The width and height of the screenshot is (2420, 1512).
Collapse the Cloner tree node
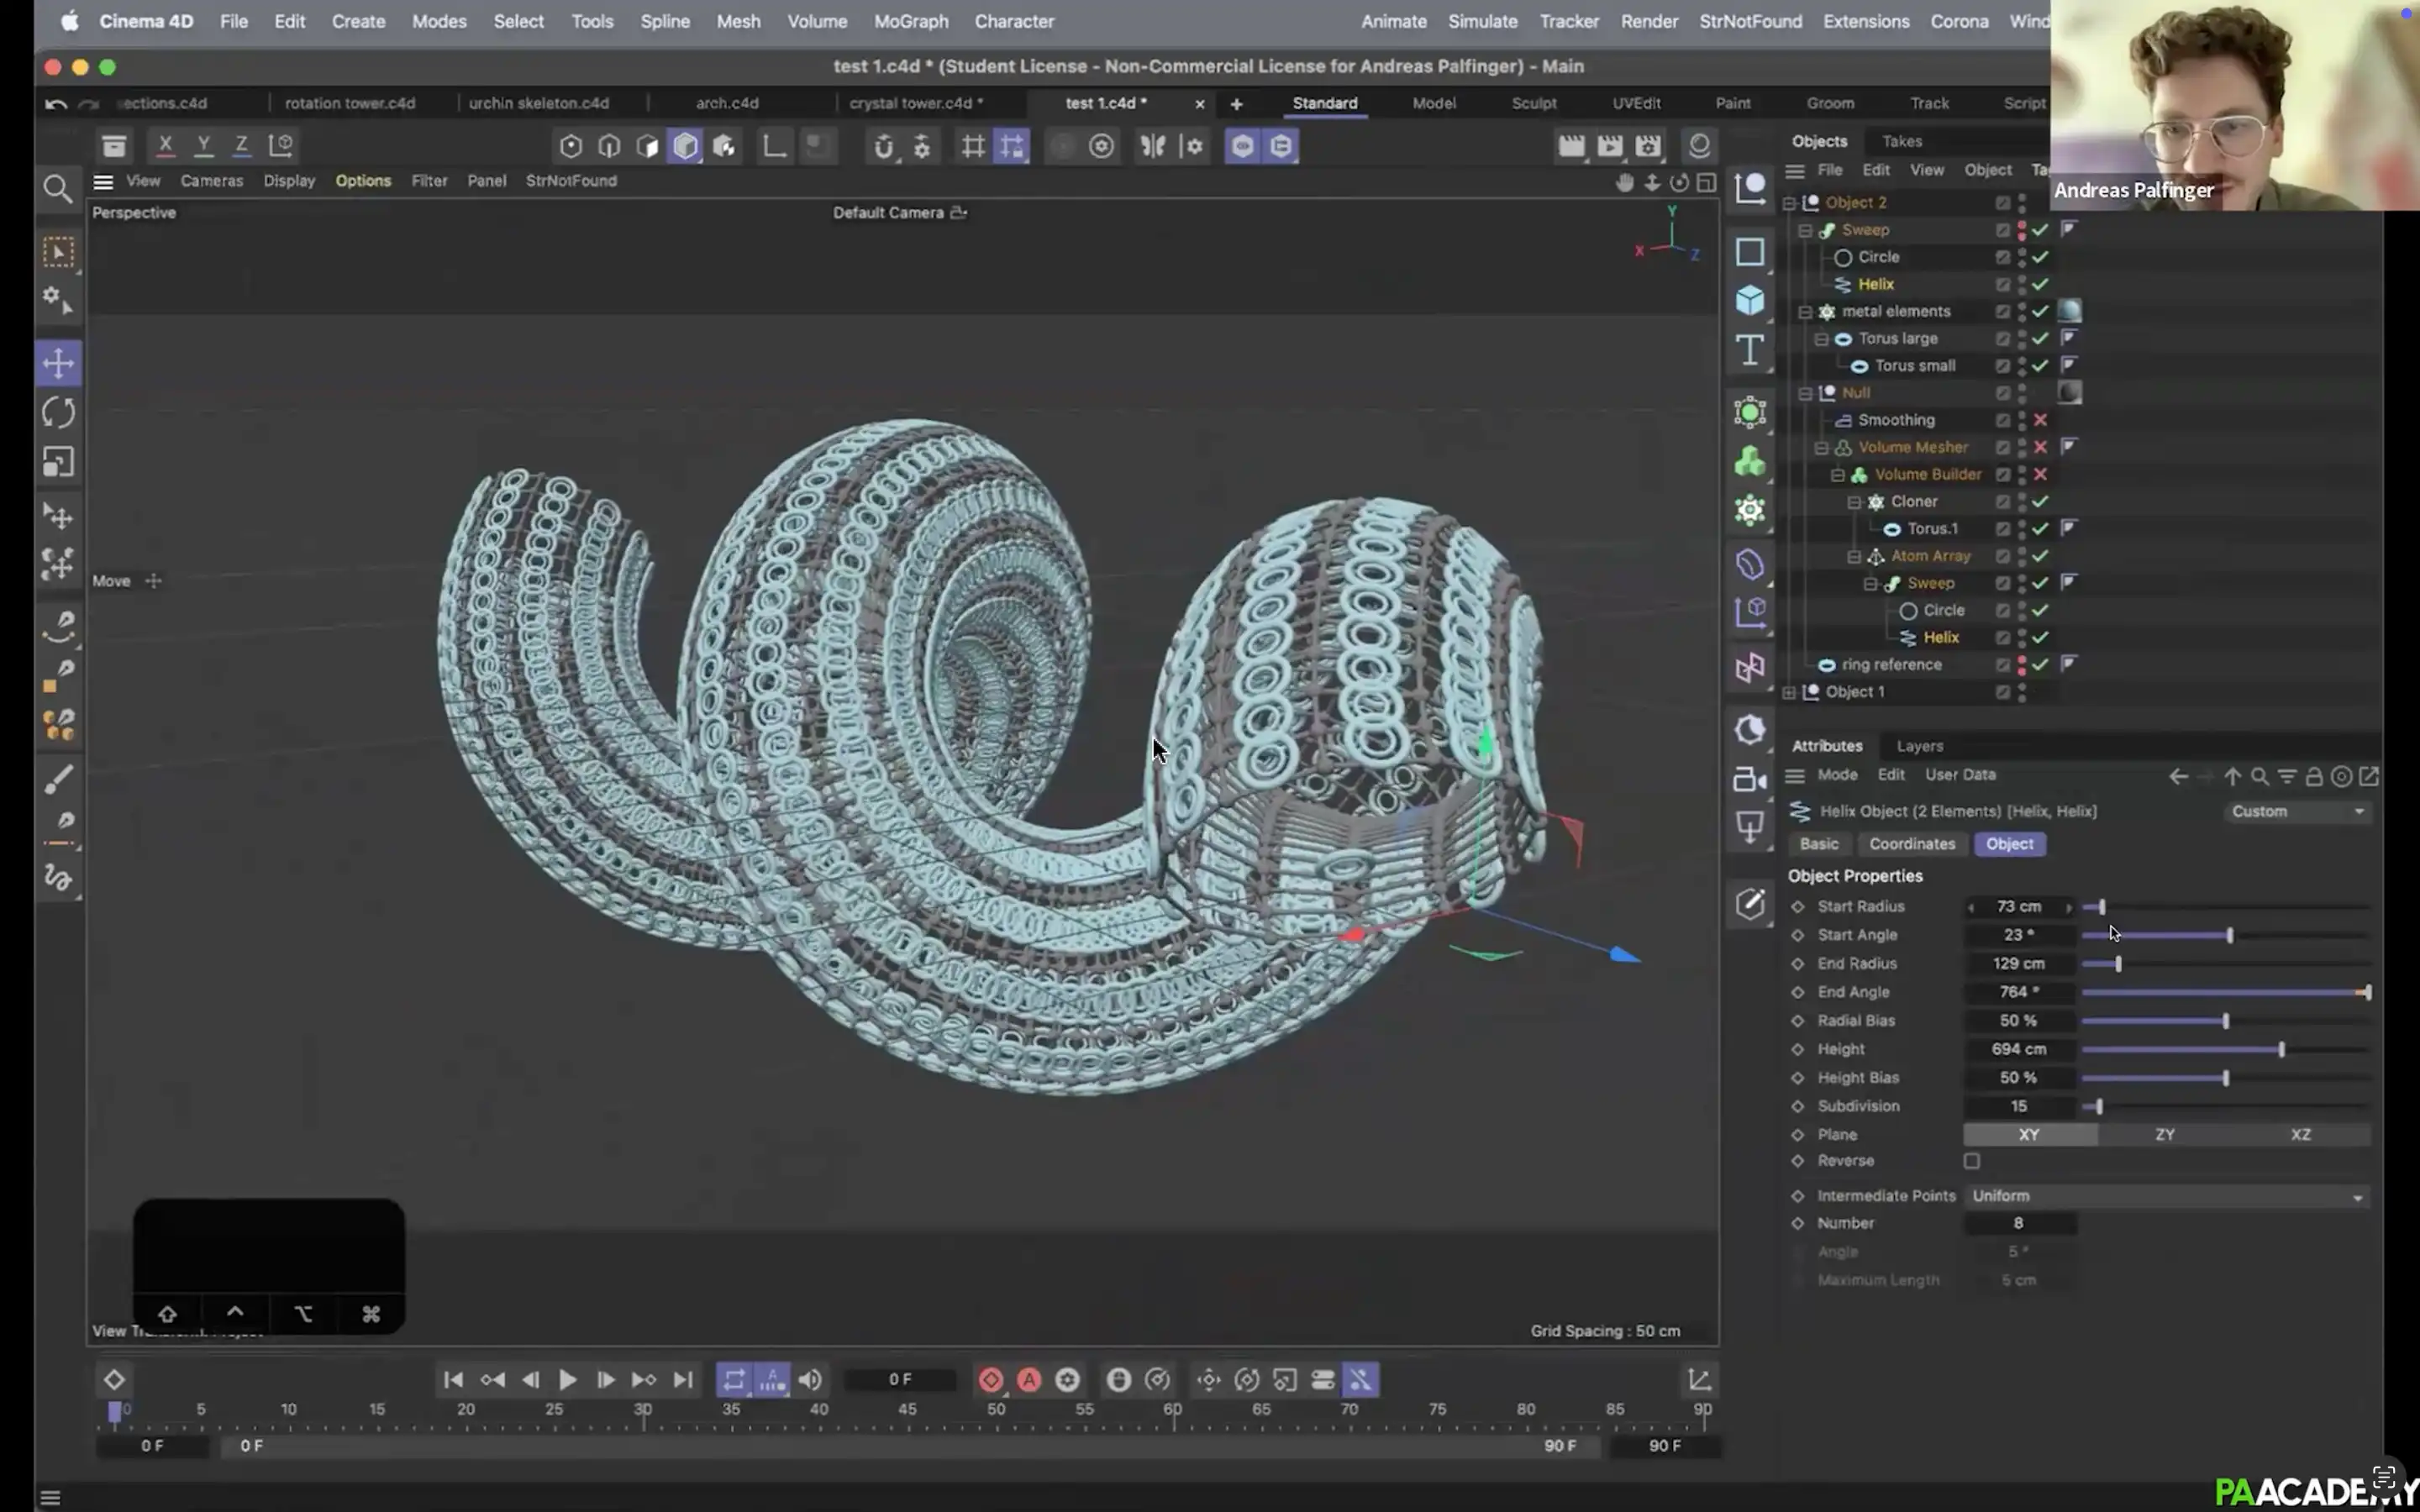[1854, 502]
